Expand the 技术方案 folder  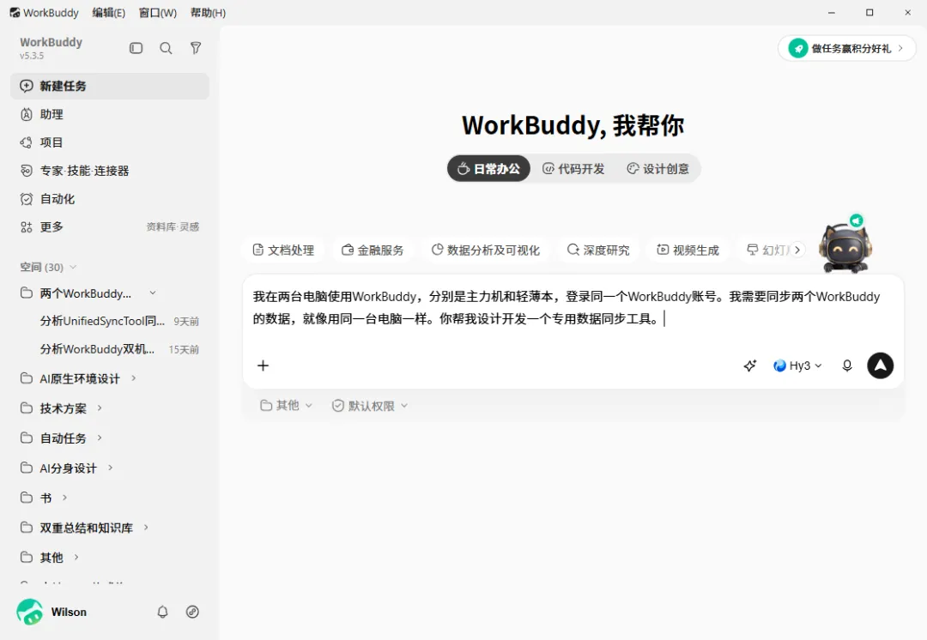[100, 408]
